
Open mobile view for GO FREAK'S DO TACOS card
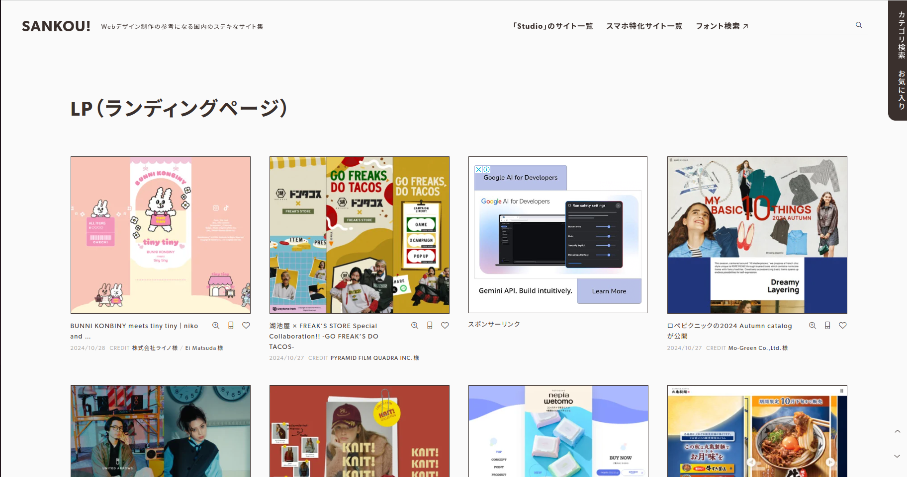[x=430, y=326]
